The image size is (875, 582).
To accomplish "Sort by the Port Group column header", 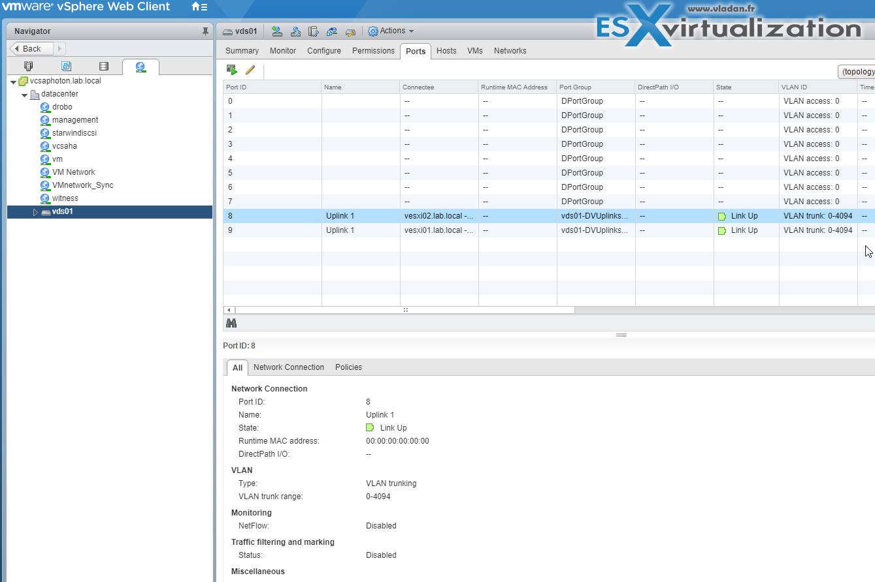I will point(595,87).
